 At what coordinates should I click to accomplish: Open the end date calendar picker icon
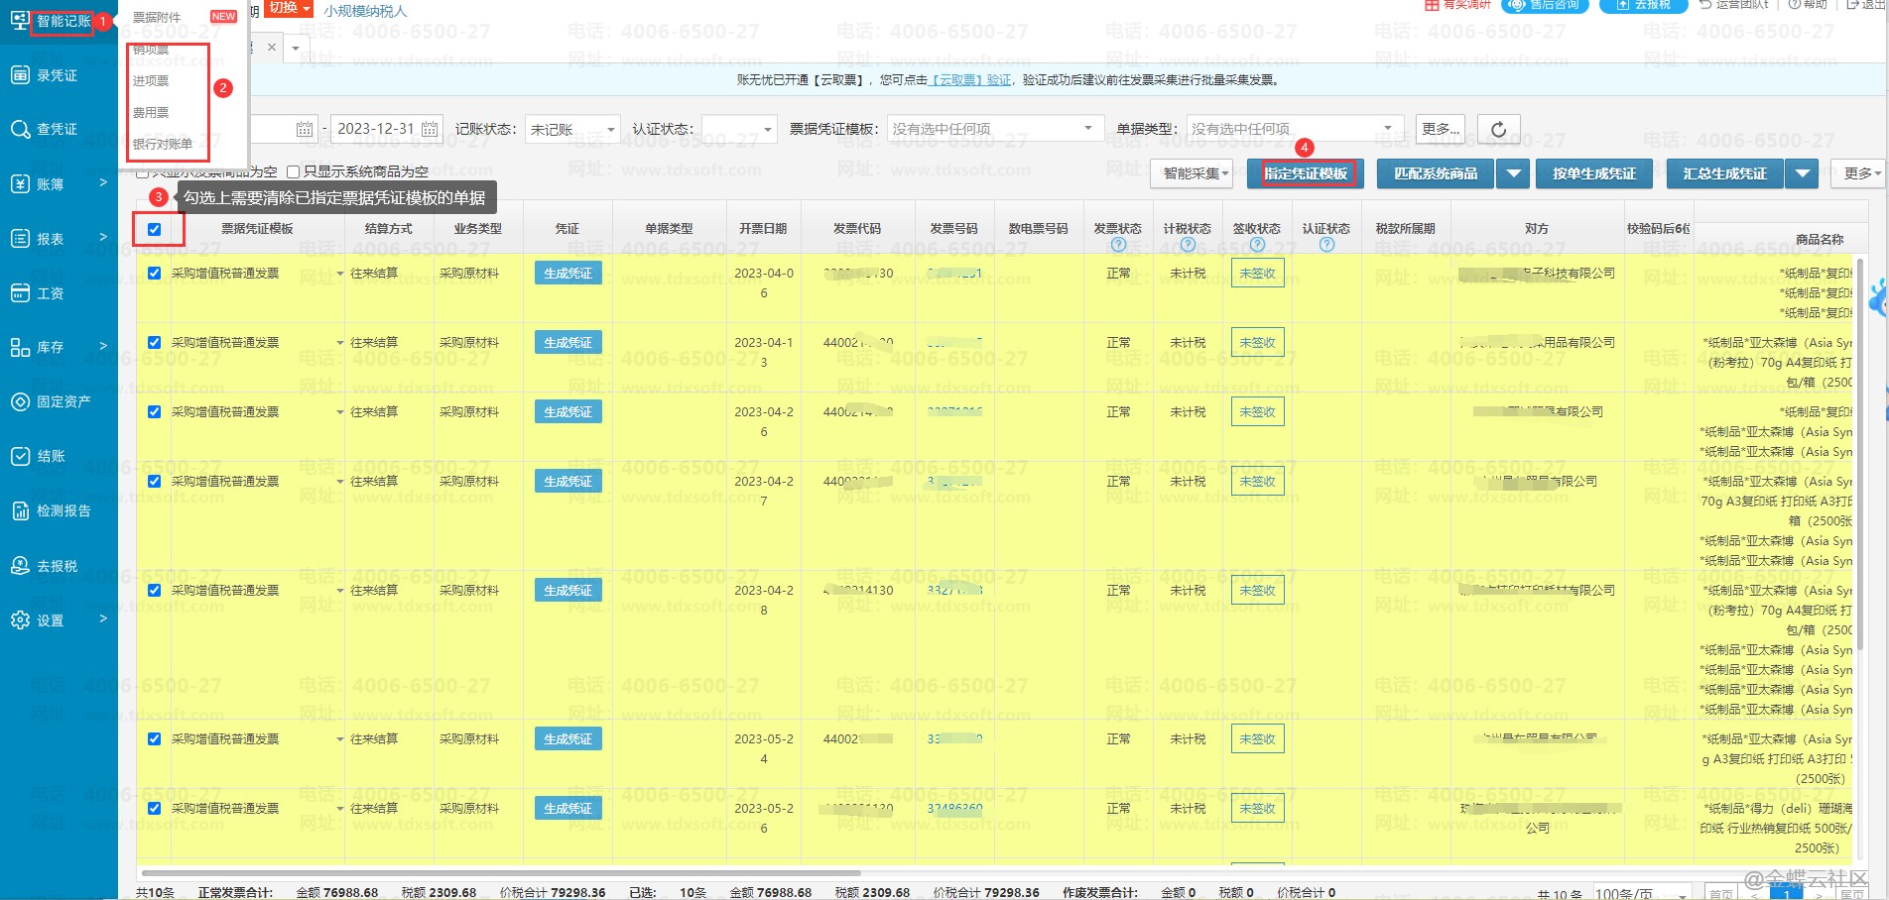430,129
